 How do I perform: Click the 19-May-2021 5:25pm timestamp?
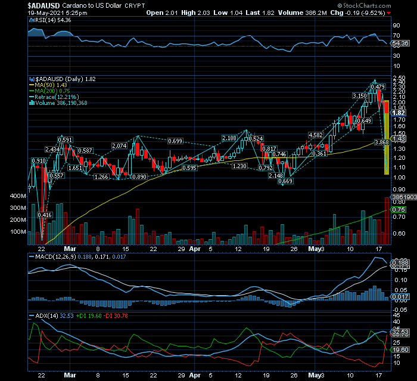(x=57, y=13)
